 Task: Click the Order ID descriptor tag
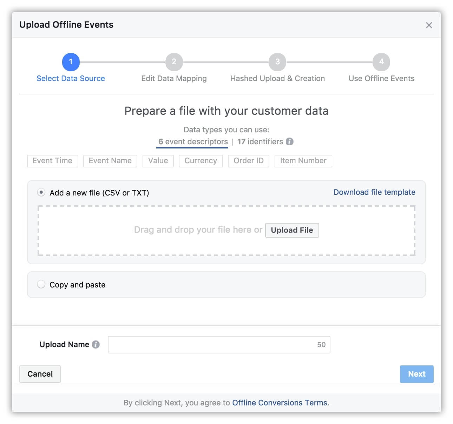(248, 161)
